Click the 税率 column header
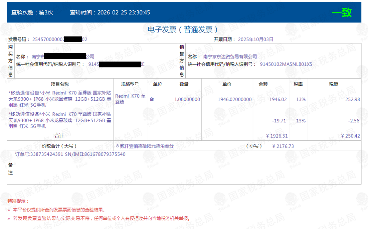368x229 pixels. pos(298,84)
